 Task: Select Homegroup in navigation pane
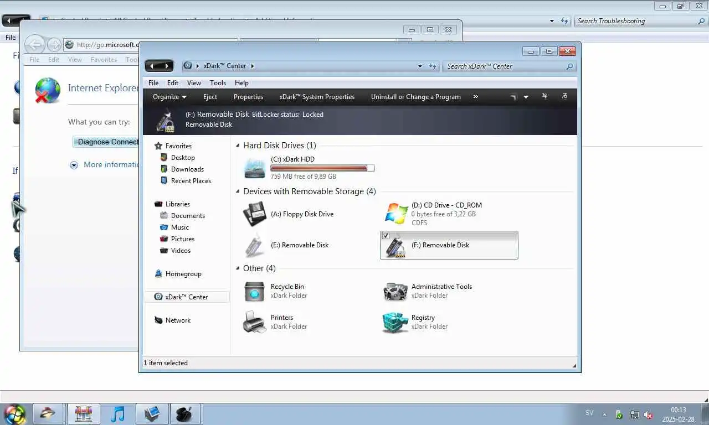pyautogui.click(x=183, y=274)
